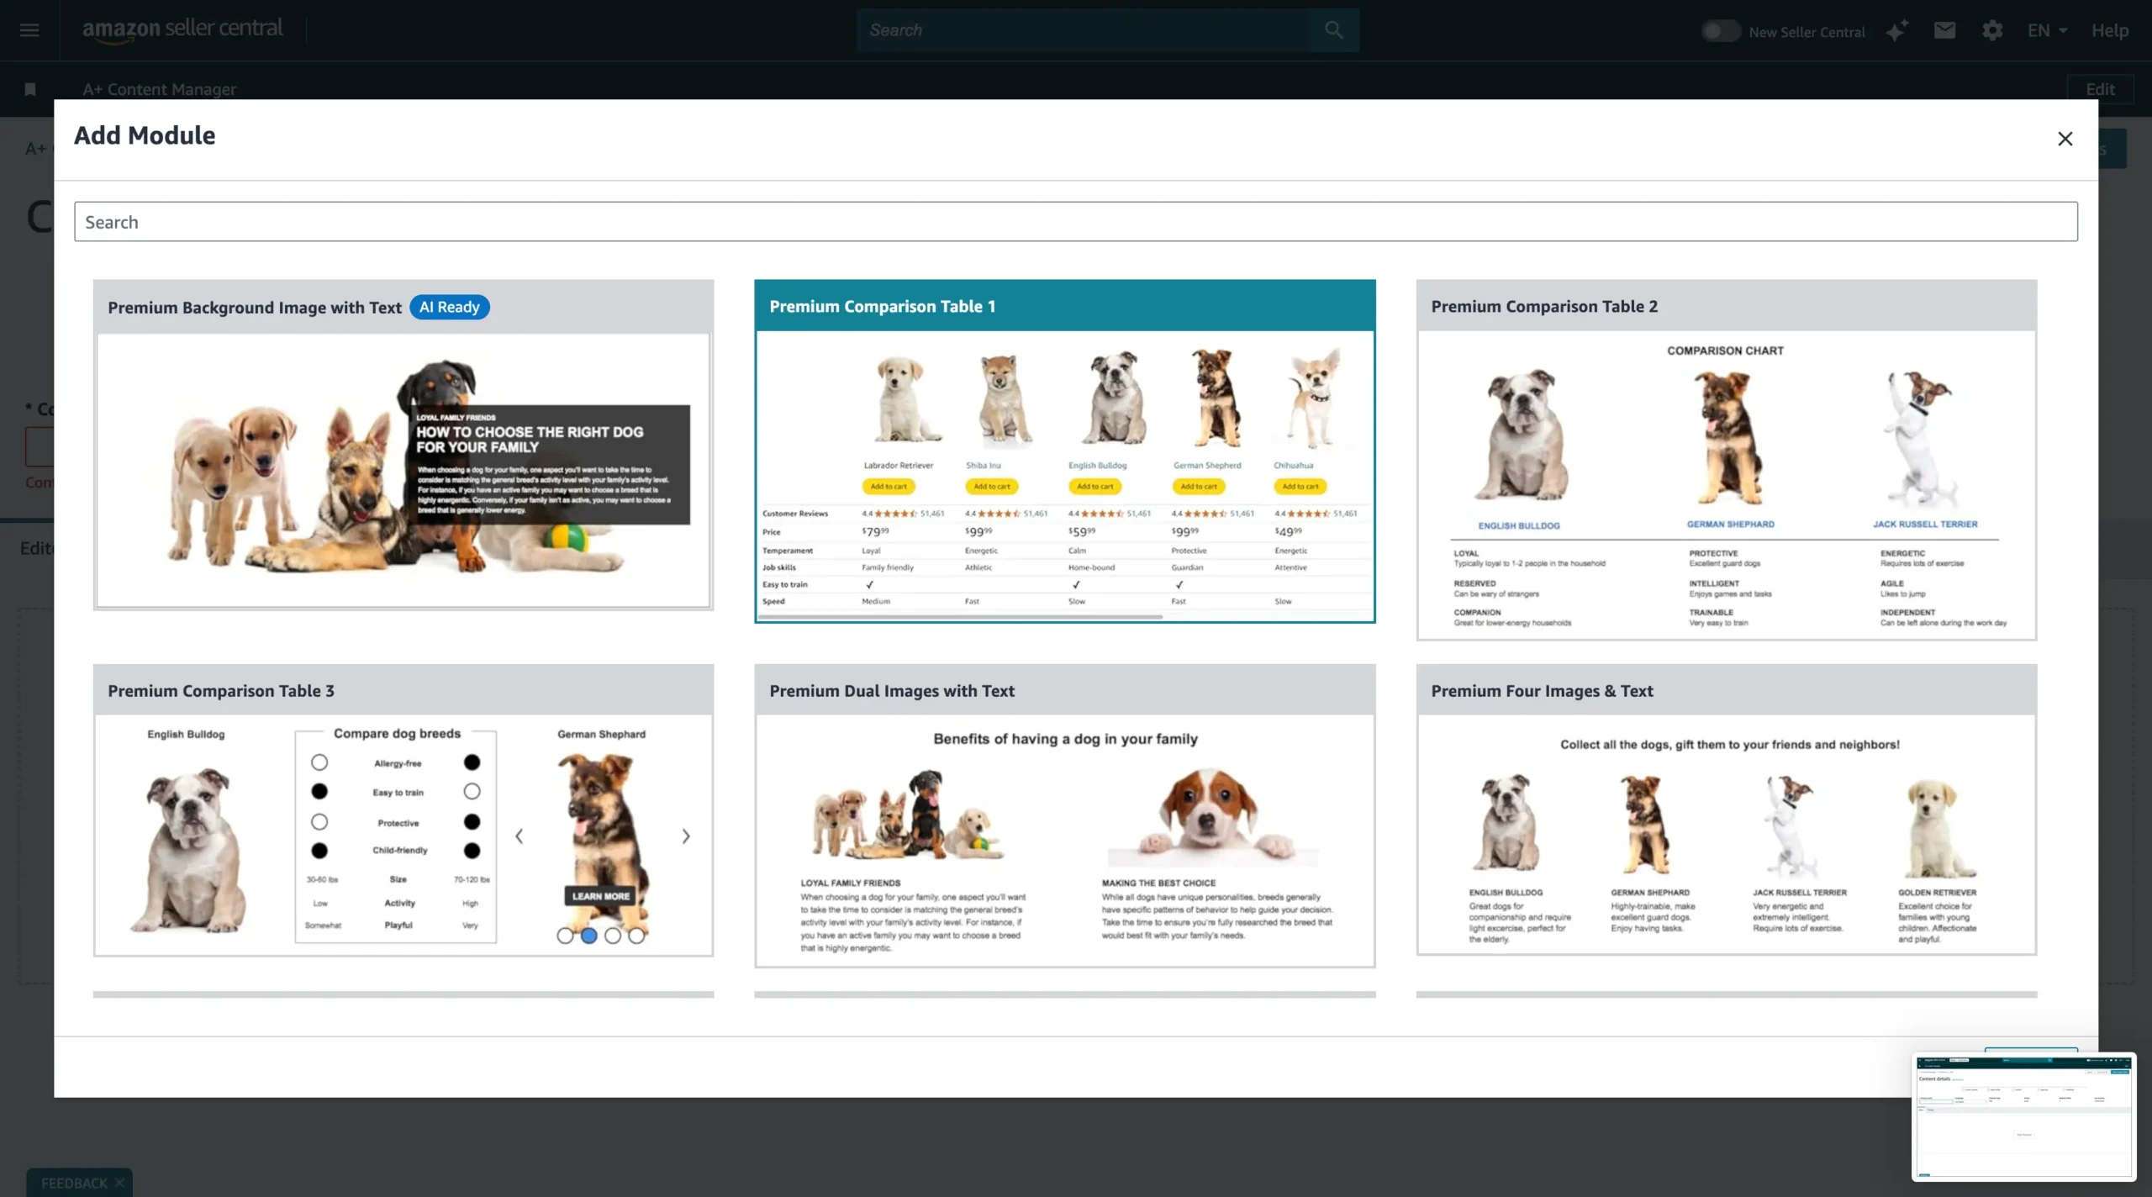This screenshot has width=2152, height=1197.
Task: Click the left carousel chevron in Comparison Table 3
Action: pyautogui.click(x=520, y=836)
